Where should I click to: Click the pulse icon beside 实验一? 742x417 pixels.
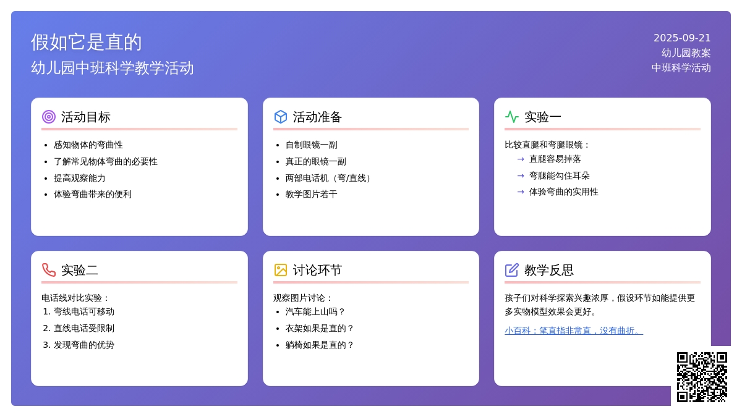512,117
